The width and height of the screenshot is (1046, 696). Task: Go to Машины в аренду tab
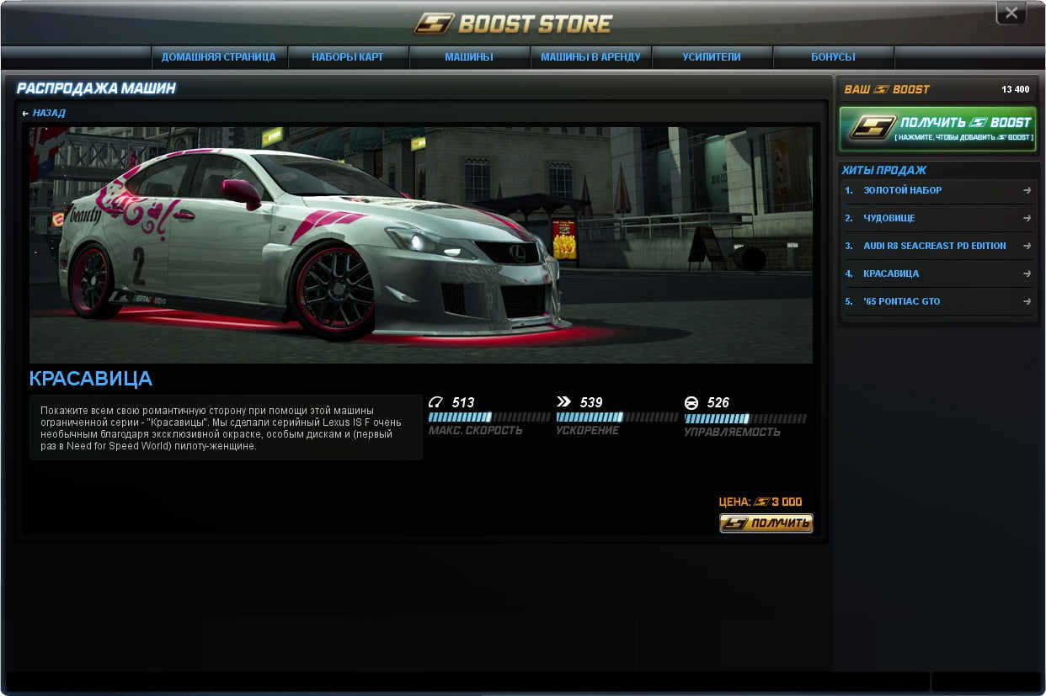(590, 57)
